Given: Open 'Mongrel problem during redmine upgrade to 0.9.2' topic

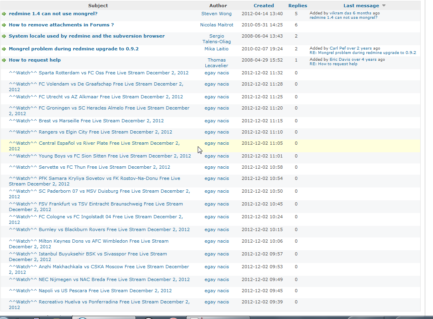Looking at the screenshot, I should tap(74, 49).
